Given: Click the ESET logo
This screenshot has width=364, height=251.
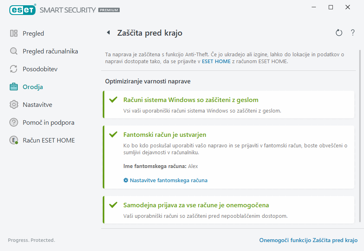Looking at the screenshot, I should pos(23,10).
